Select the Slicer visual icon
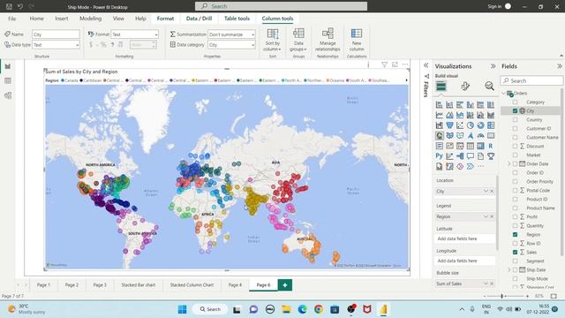Screen dimensions: 565x318 pos(460,146)
